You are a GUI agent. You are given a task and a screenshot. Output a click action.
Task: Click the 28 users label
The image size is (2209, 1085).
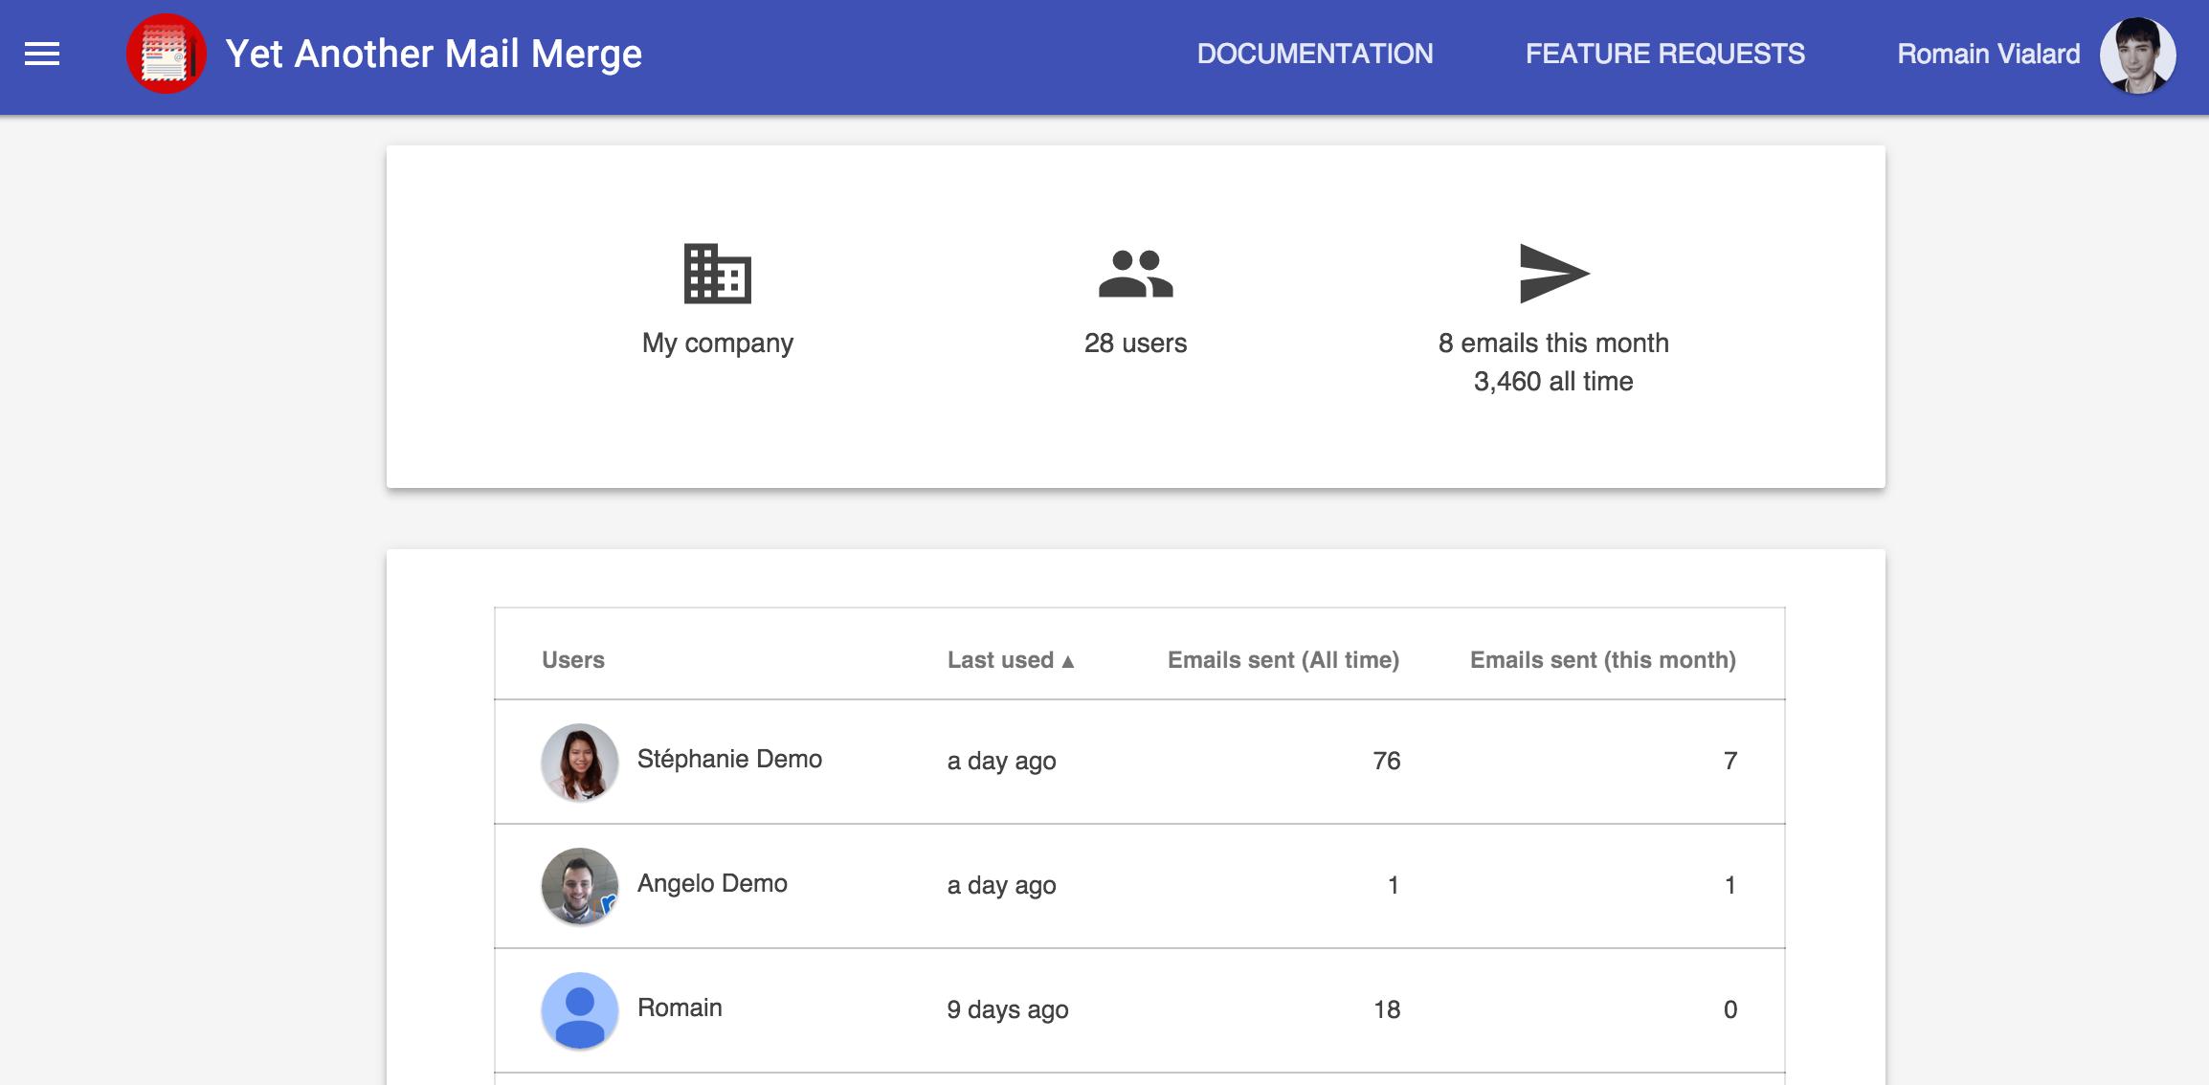coord(1135,343)
